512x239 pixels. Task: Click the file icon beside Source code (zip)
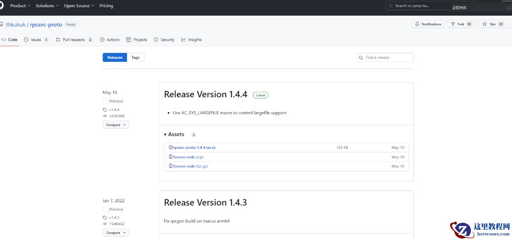pyautogui.click(x=171, y=157)
